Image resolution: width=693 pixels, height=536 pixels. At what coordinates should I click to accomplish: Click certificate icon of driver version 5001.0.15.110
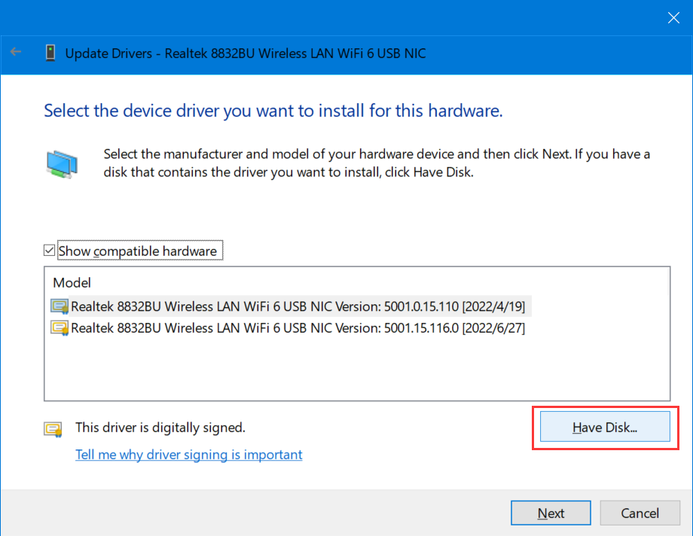[60, 306]
